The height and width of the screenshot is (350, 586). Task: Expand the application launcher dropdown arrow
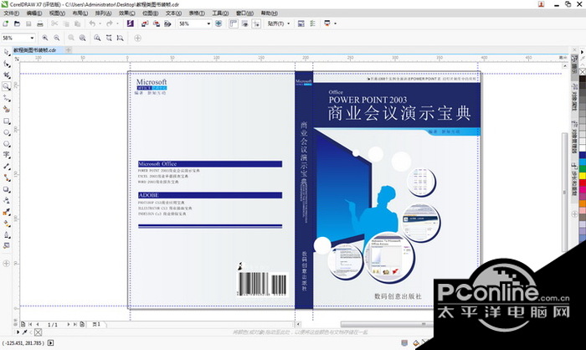coord(335,23)
